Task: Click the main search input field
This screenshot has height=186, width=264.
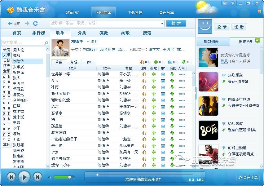Action: (x=105, y=23)
